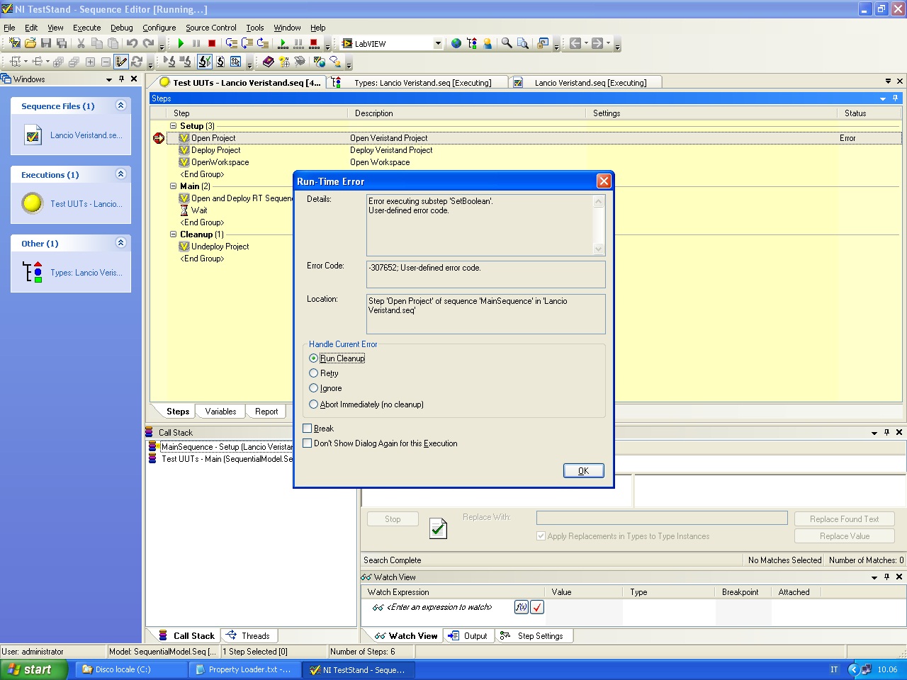Click the Find magnifying glass icon
This screenshot has width=907, height=680.
pyautogui.click(x=507, y=43)
